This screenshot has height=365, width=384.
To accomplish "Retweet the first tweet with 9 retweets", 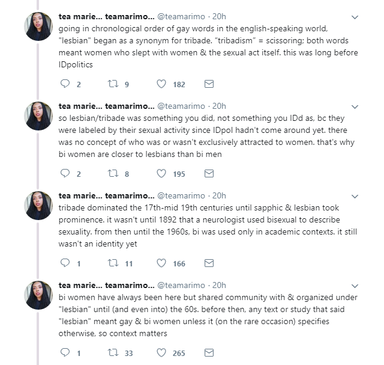I will pos(113,84).
